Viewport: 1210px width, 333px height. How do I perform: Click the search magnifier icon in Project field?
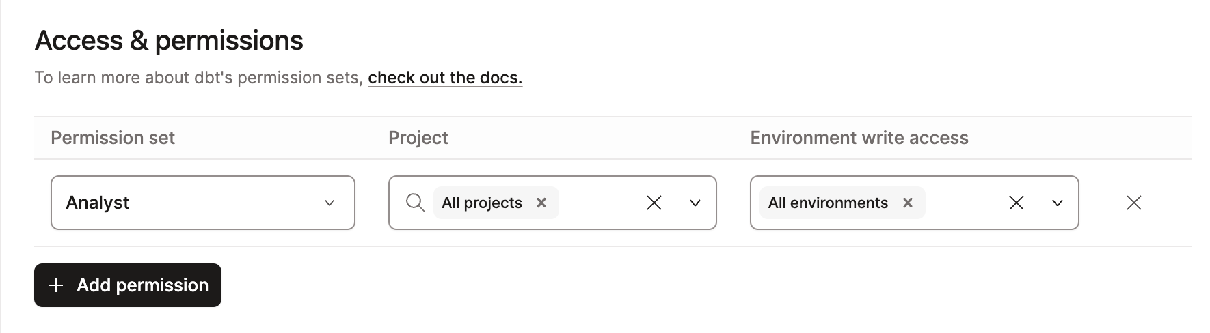[415, 203]
